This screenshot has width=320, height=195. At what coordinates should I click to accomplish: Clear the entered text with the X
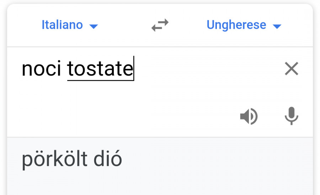click(x=291, y=69)
